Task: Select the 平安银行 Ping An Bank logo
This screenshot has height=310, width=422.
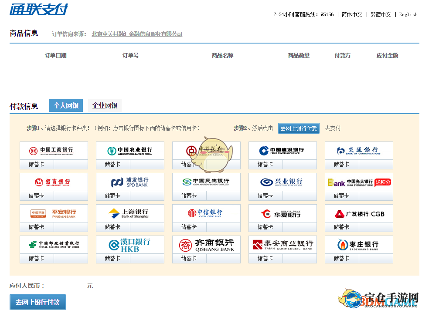Action: [54, 213]
